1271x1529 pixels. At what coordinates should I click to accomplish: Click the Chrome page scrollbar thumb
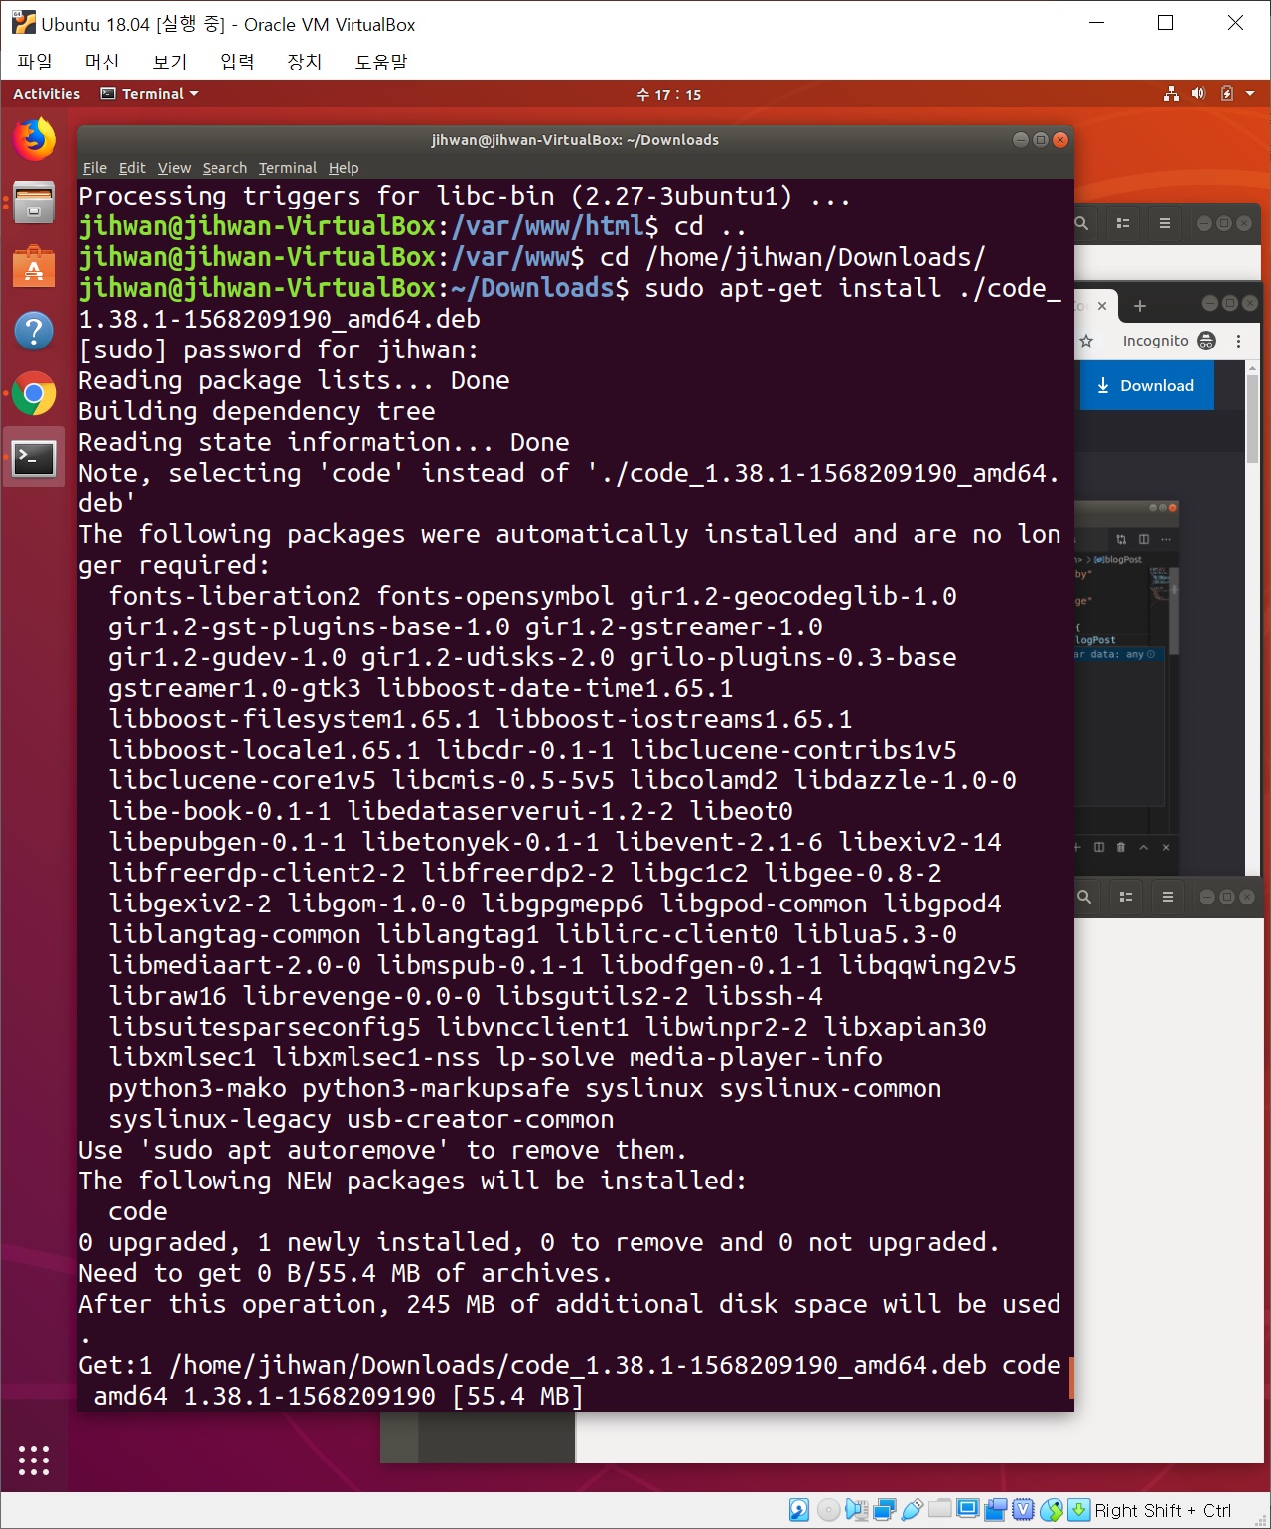[1252, 418]
